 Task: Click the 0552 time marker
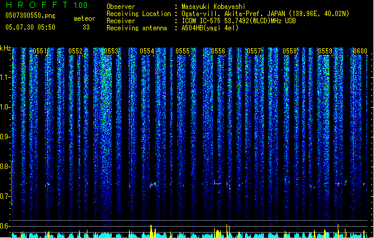click(76, 51)
